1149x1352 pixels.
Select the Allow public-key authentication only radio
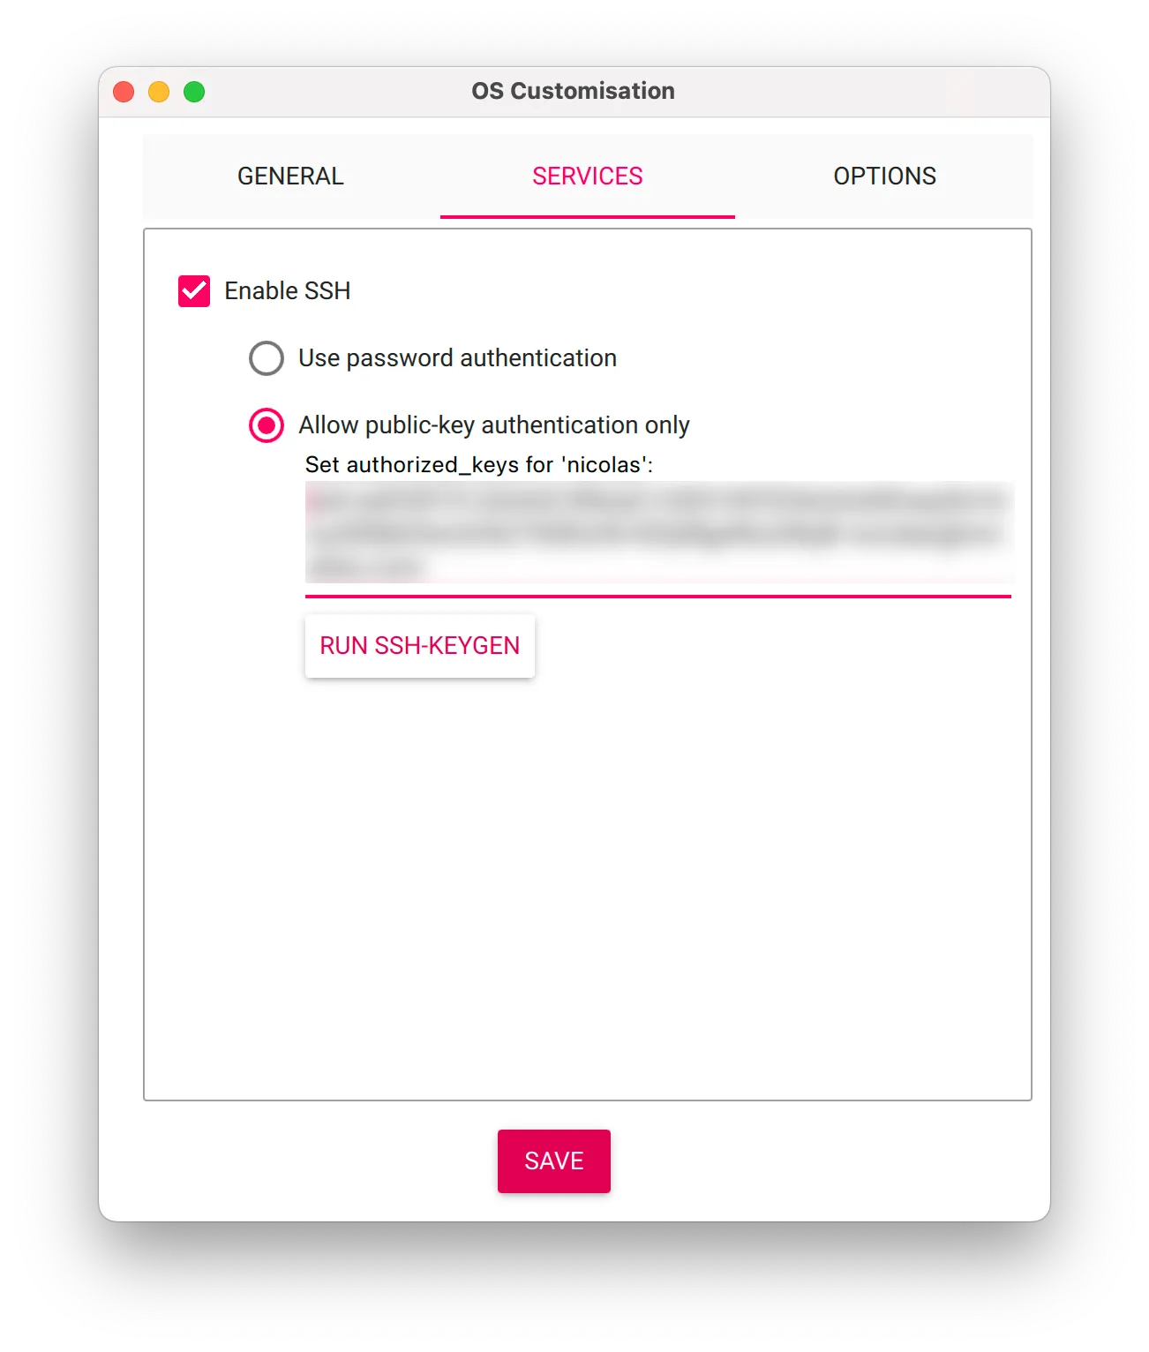click(x=267, y=425)
